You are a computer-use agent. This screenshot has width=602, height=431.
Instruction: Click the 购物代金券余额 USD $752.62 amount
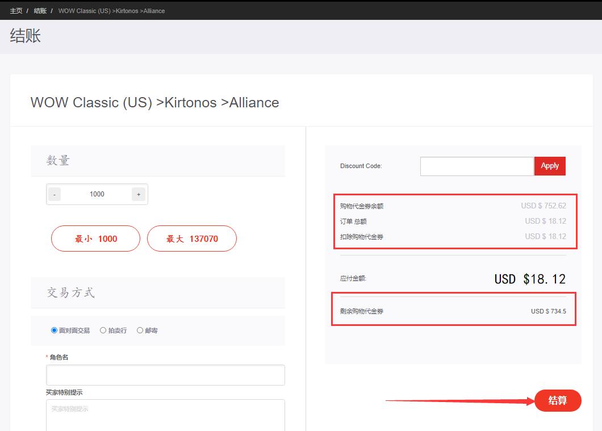point(544,206)
